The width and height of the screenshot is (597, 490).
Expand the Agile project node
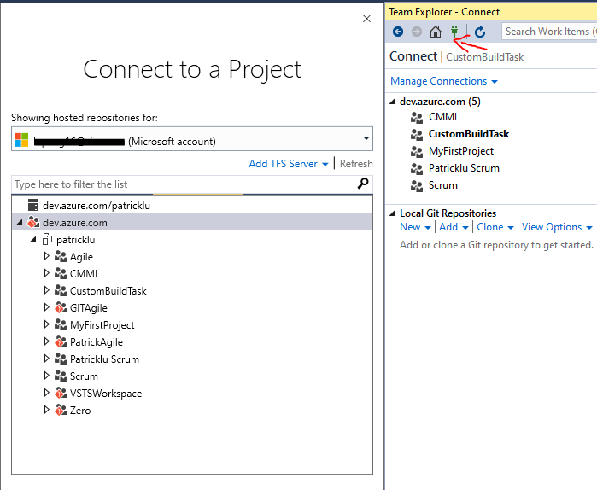click(x=46, y=256)
